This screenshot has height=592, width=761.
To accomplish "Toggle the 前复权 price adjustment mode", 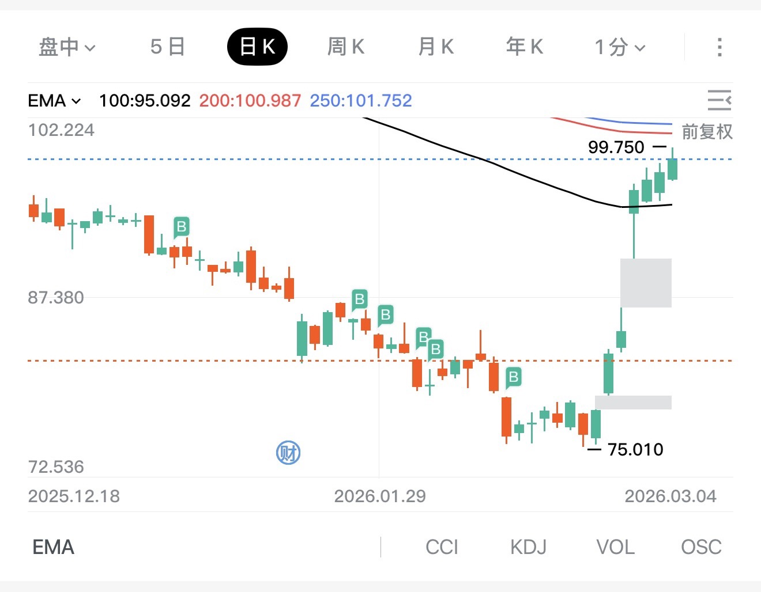I will pyautogui.click(x=707, y=132).
